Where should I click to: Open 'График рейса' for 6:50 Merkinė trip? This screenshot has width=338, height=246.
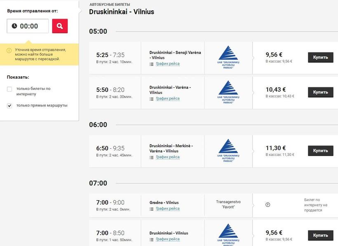point(167,157)
